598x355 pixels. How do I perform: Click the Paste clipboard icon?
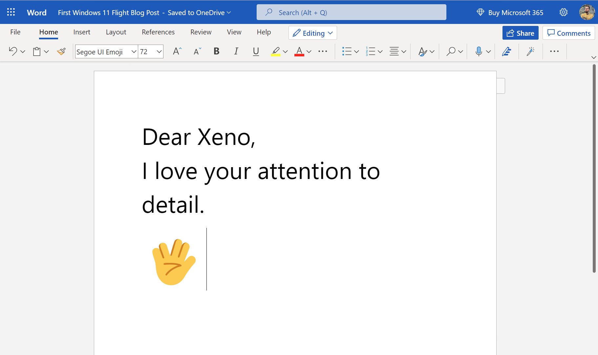coord(36,51)
